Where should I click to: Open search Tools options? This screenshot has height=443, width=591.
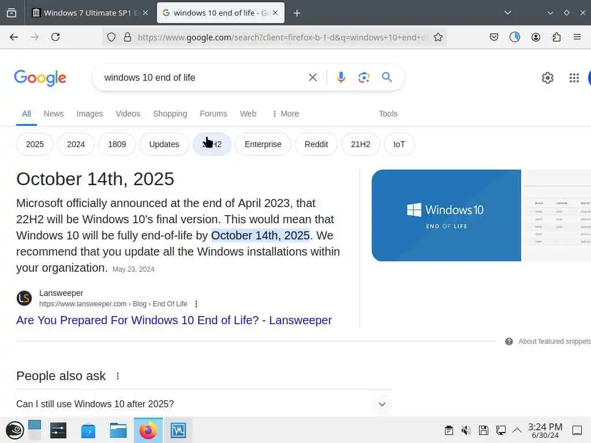[388, 114]
